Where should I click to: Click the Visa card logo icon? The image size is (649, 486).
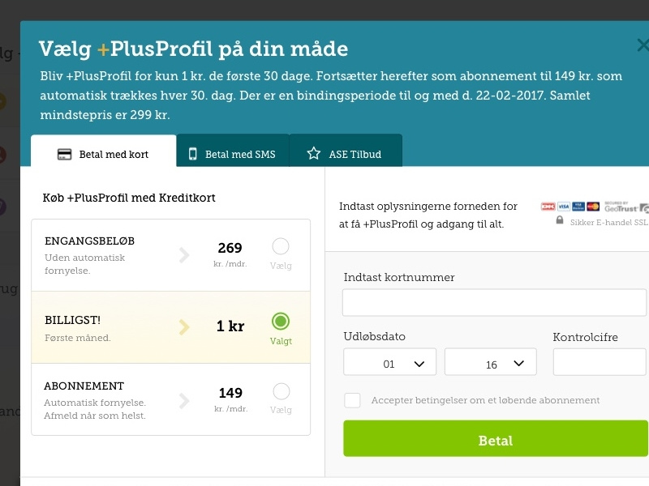(x=564, y=207)
